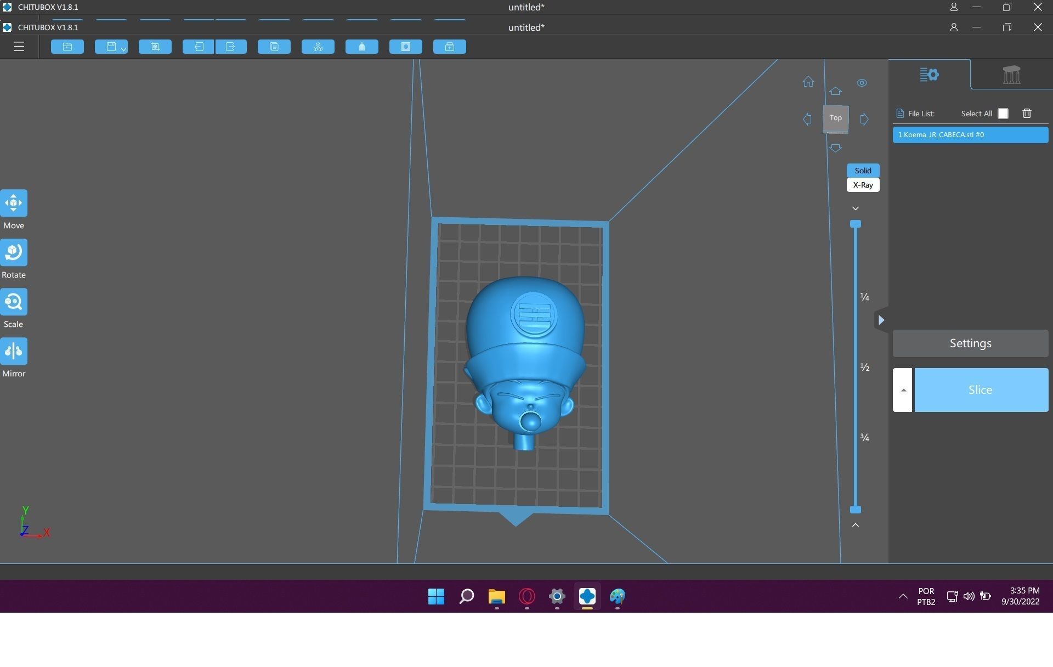Check the Select All checkbox
1053x667 pixels.
(1003, 114)
